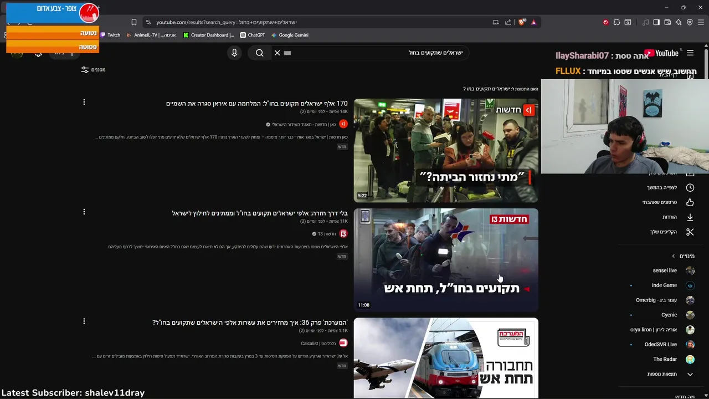Screen dimensions: 709x399
Task: Expand 'תוצאות נוספות' show more subscriptions
Action: pyautogui.click(x=670, y=374)
